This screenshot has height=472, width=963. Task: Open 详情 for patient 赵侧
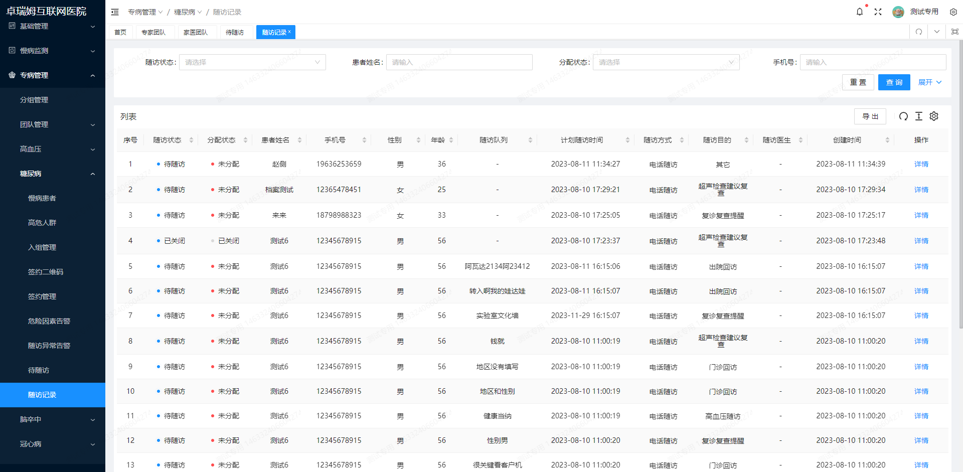921,164
